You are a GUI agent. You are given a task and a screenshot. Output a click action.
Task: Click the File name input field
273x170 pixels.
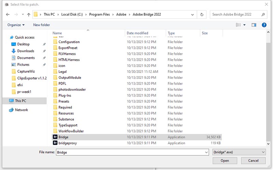[130, 152]
